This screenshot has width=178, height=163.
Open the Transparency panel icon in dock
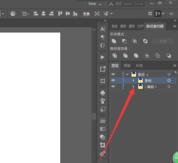click(103, 137)
